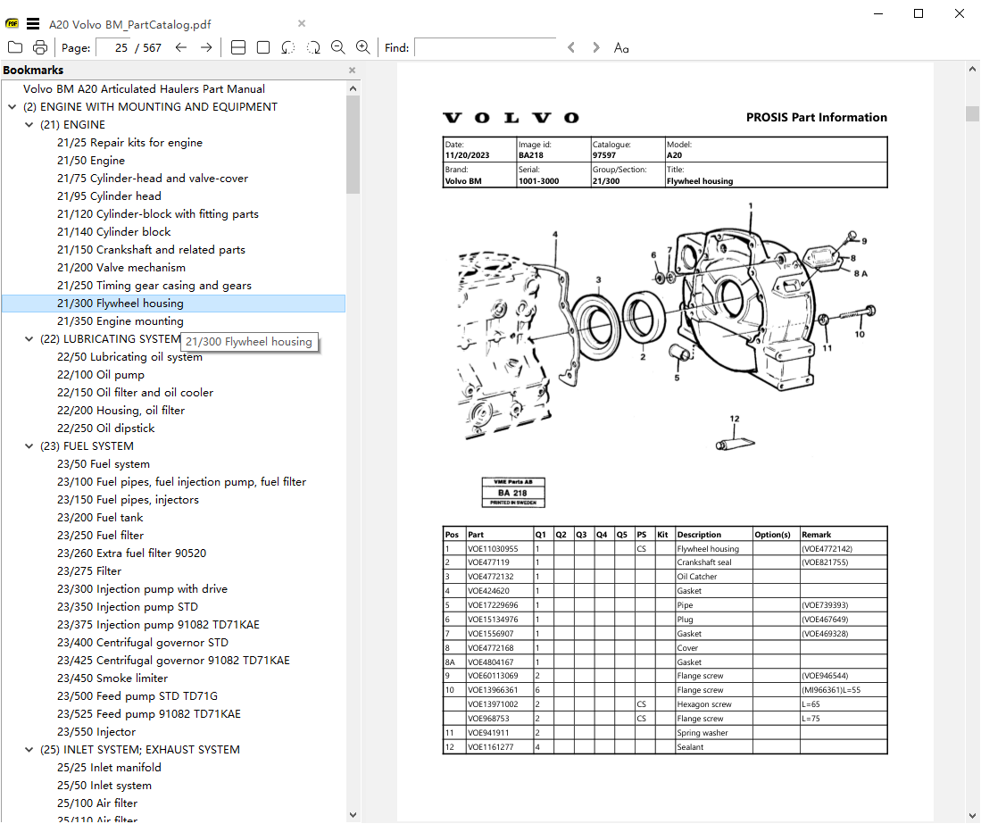This screenshot has height=824, width=981.
Task: Rotate the page right
Action: pyautogui.click(x=313, y=47)
